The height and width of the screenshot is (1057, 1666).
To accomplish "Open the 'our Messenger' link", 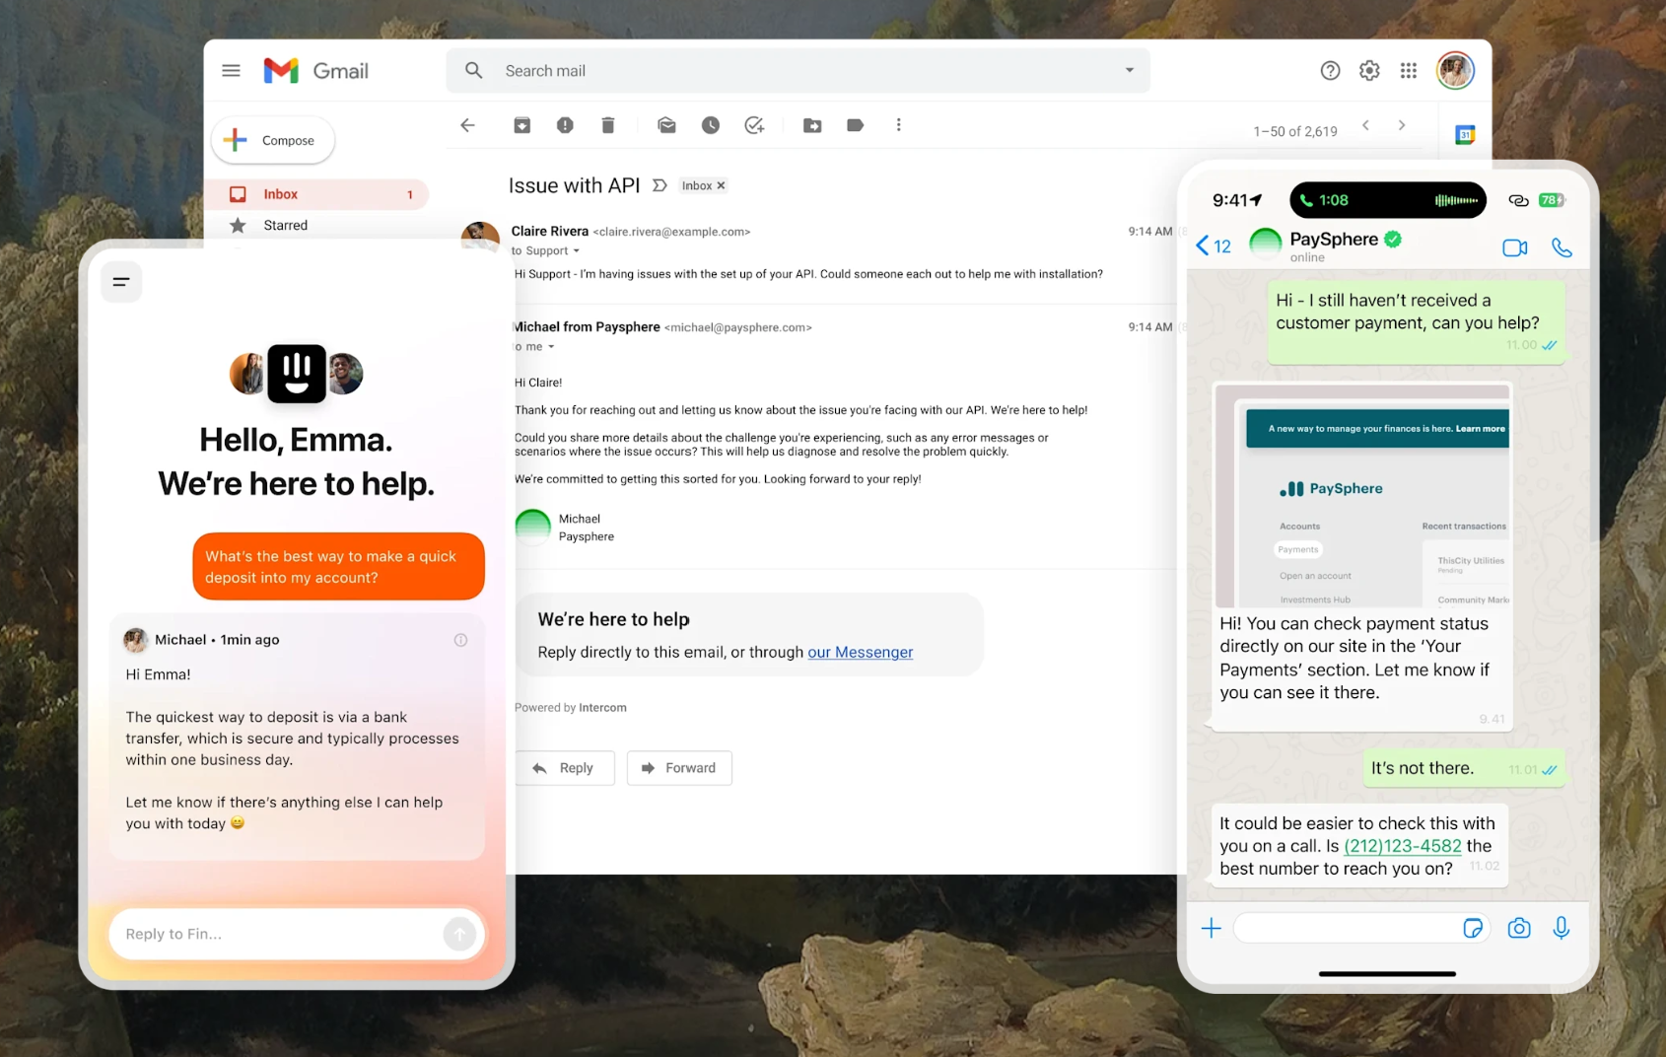I will pos(860,652).
